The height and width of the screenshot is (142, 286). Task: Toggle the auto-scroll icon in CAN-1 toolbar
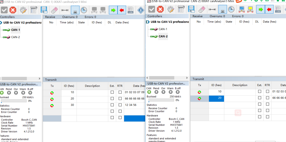tap(75, 10)
